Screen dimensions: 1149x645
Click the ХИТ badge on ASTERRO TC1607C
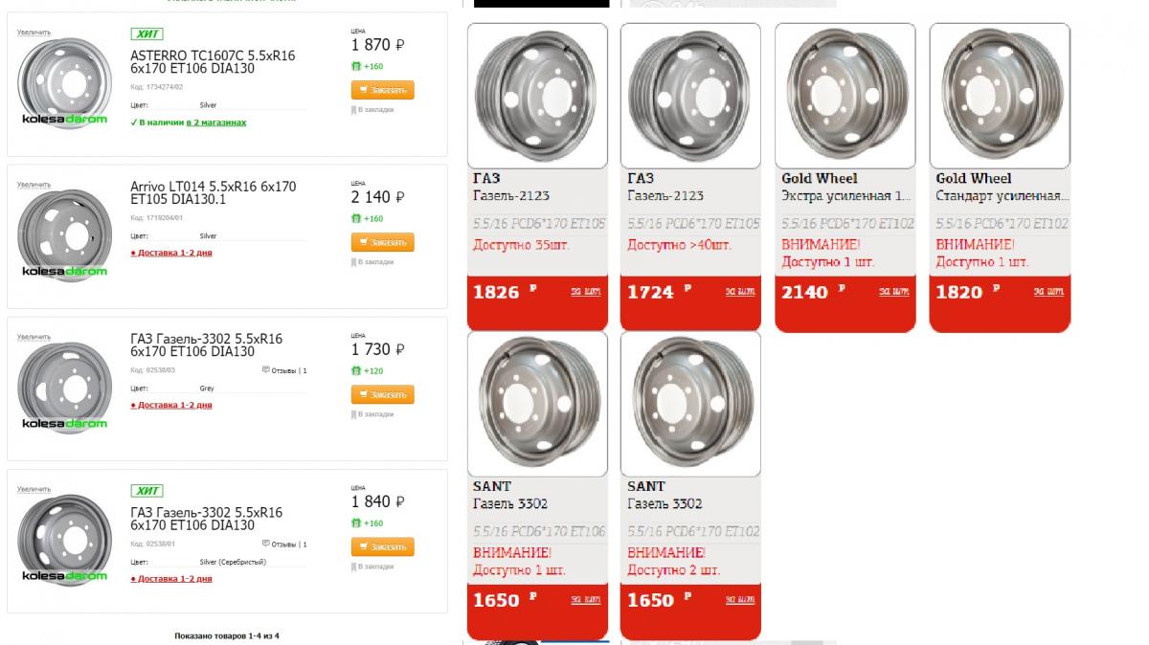146,34
